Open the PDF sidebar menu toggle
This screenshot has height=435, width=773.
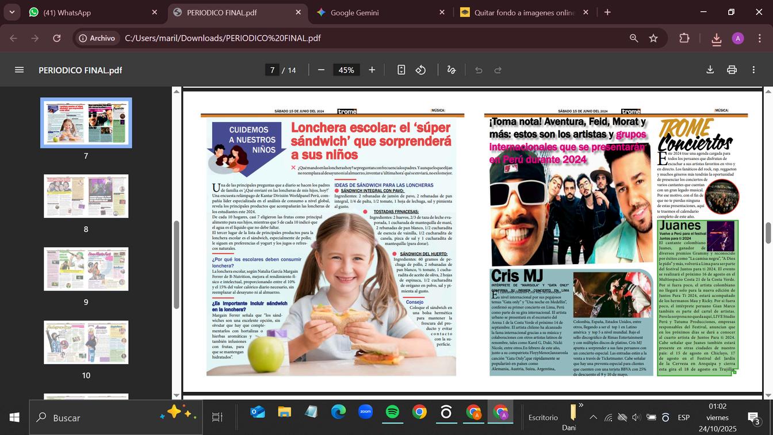[x=19, y=70]
